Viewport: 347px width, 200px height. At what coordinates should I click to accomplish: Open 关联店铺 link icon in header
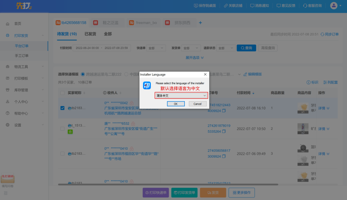pyautogui.click(x=226, y=6)
